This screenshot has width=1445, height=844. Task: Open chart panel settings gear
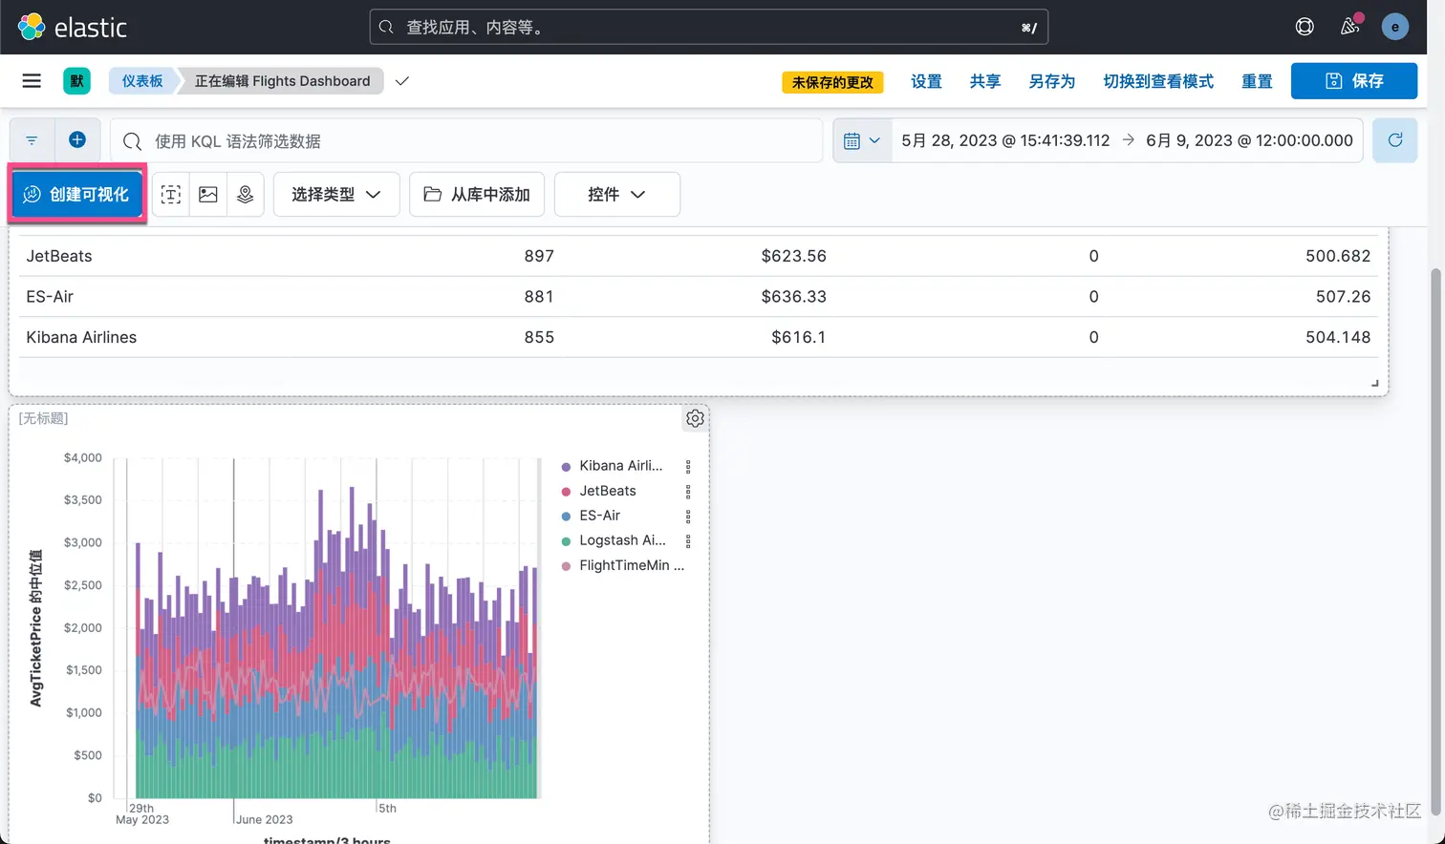click(x=695, y=418)
